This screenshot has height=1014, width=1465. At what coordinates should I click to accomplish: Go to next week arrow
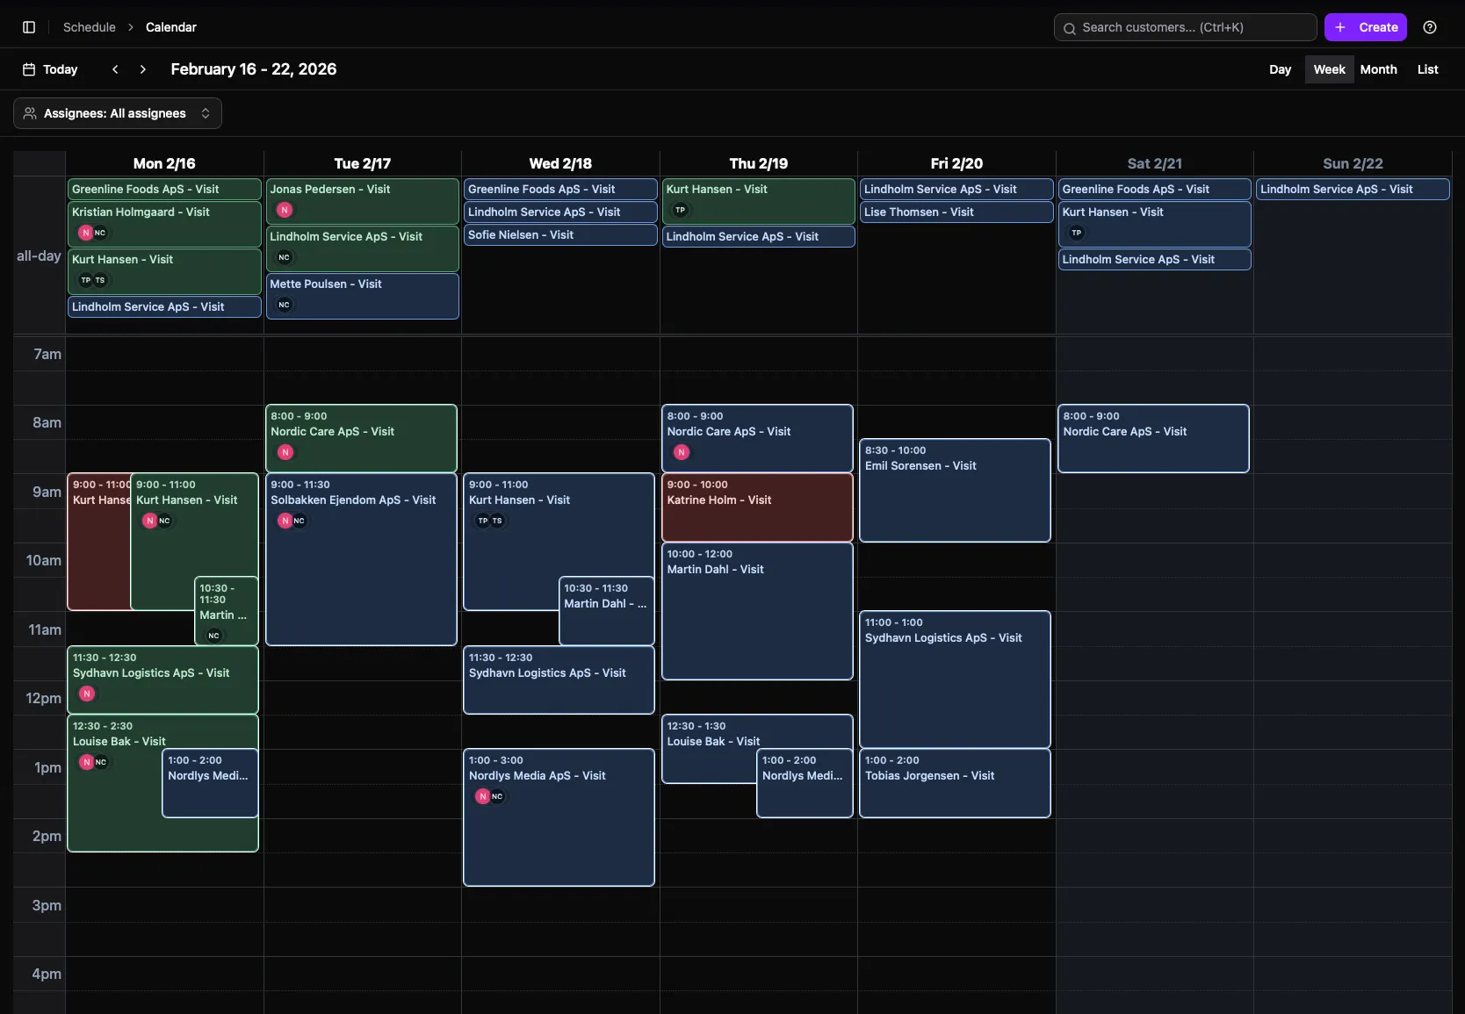(143, 69)
